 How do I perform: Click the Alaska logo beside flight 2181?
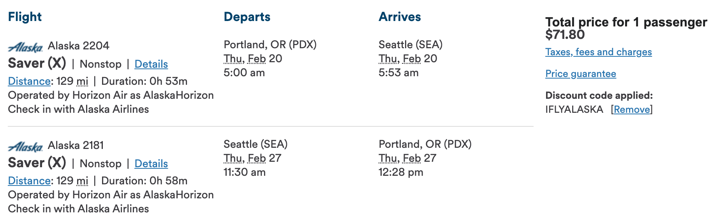click(x=25, y=147)
